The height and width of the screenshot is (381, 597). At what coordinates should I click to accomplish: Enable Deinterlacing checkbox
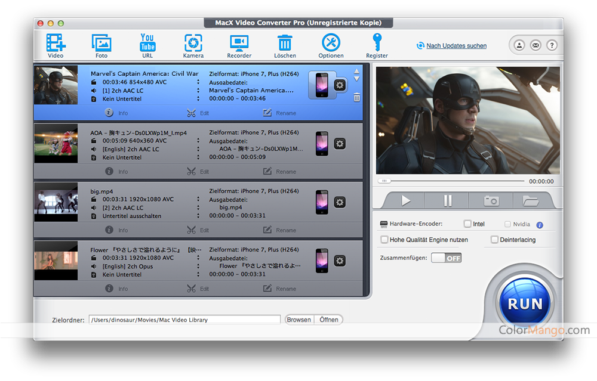[494, 240]
